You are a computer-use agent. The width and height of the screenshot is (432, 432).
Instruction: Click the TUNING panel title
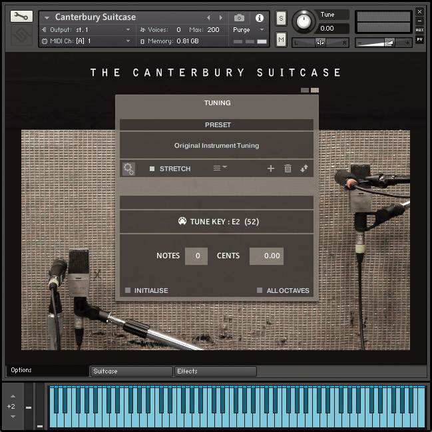(217, 103)
